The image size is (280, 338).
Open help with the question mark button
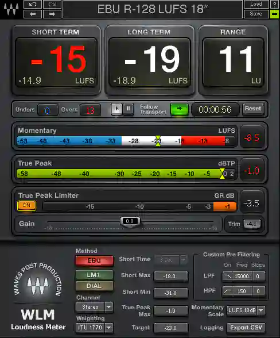click(275, 5)
